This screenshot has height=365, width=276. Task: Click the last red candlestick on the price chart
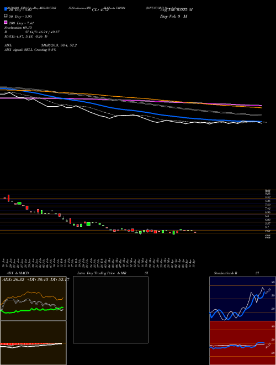[x=195, y=232]
